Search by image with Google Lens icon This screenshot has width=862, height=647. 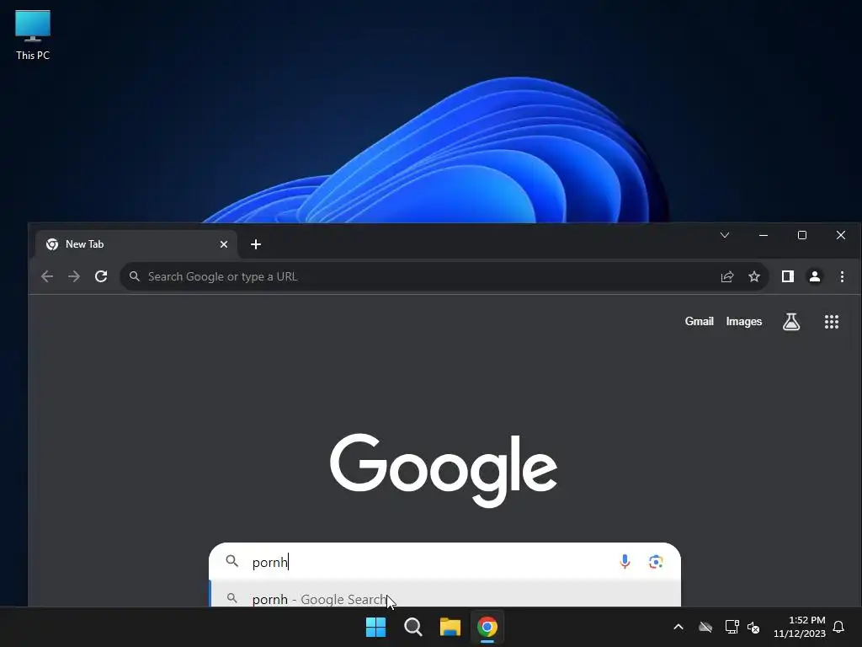655,562
